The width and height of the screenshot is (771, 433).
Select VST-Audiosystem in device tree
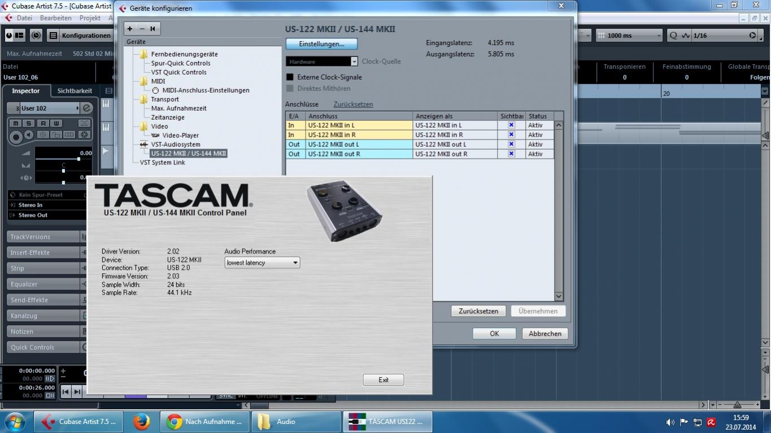tap(175, 145)
